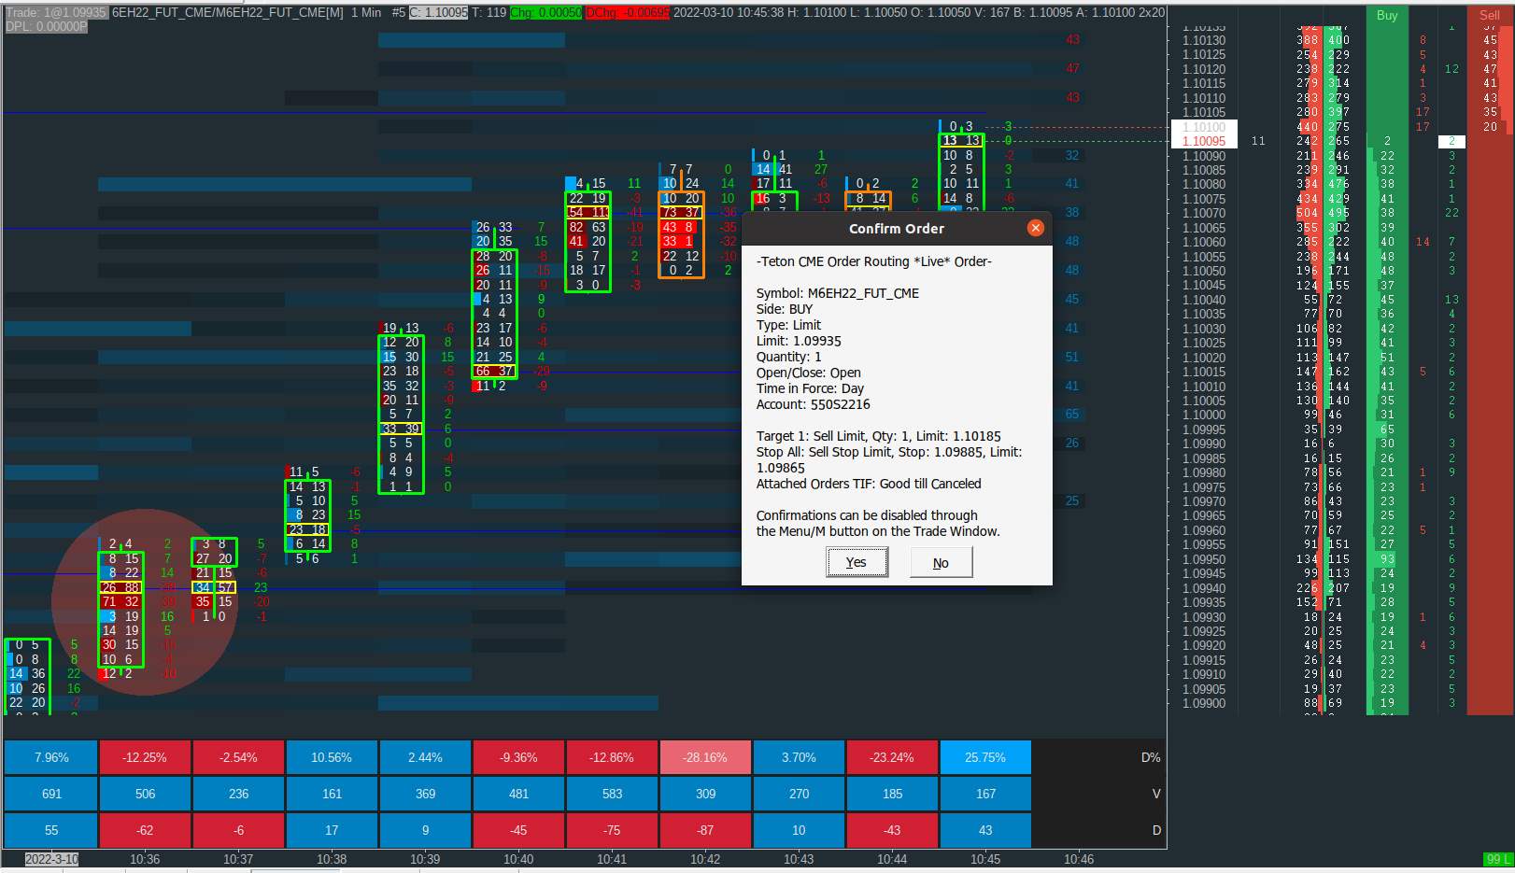Click the -62 delta cell in bottom row
This screenshot has height=873, width=1515.
[x=145, y=830]
